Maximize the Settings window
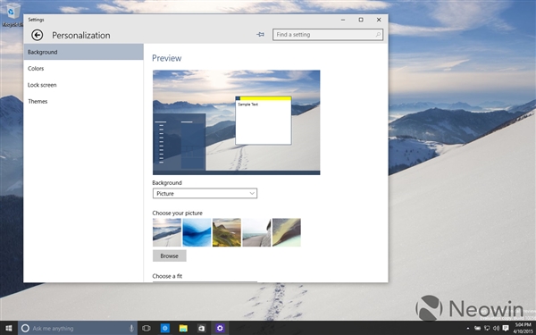The height and width of the screenshot is (335, 536). point(361,20)
